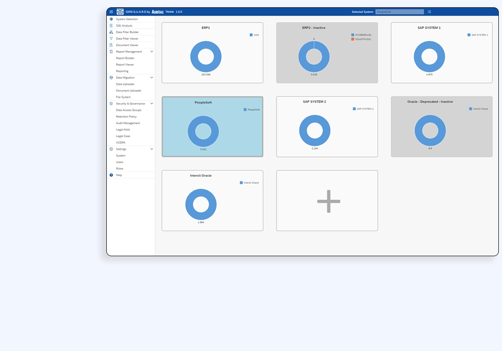Go to Reporting
The height and width of the screenshot is (351, 502).
(x=122, y=71)
